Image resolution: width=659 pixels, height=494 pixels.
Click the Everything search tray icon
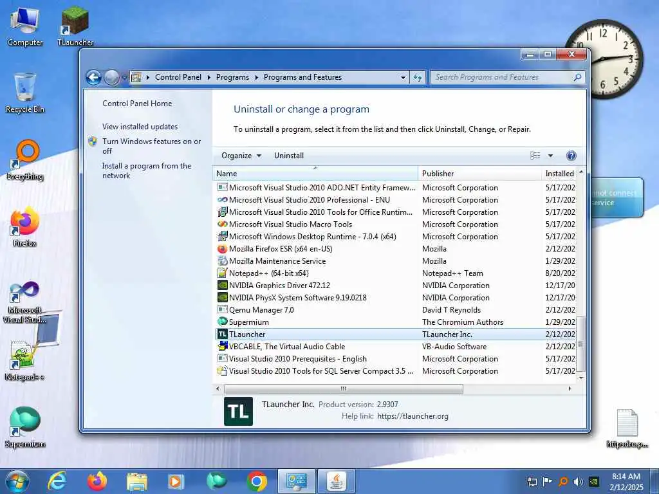click(563, 482)
